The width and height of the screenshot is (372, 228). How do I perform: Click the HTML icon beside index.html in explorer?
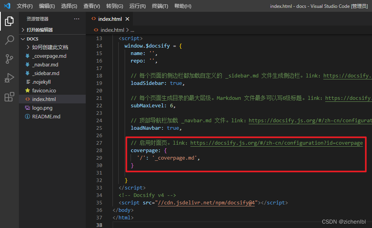(x=28, y=99)
